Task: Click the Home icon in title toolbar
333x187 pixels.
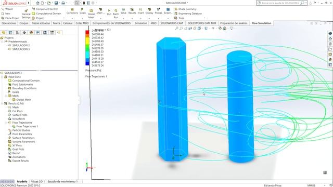Action: pyautogui.click(x=38, y=3)
